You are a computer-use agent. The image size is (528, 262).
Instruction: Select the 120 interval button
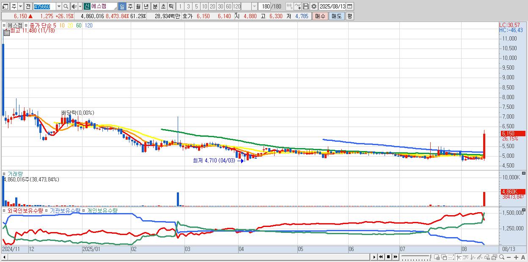[236, 6]
